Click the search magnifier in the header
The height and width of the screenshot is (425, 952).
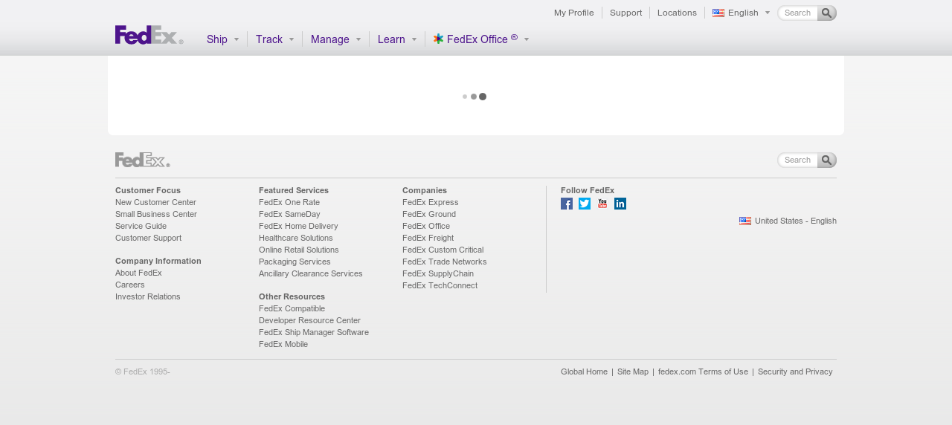(827, 13)
